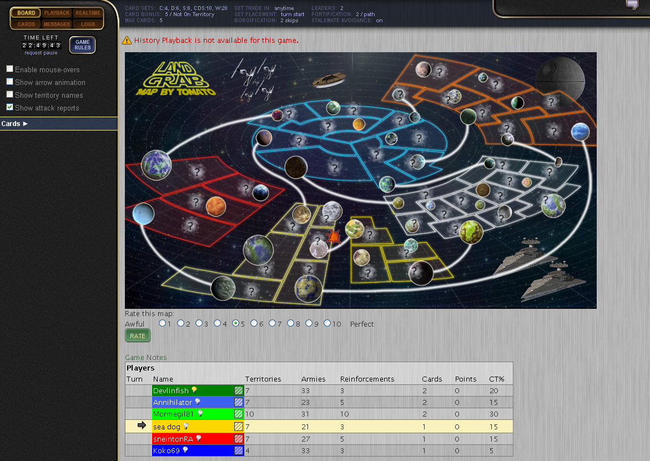
Task: Select the pale blue planet on the red sector's edge
Action: 143,214
